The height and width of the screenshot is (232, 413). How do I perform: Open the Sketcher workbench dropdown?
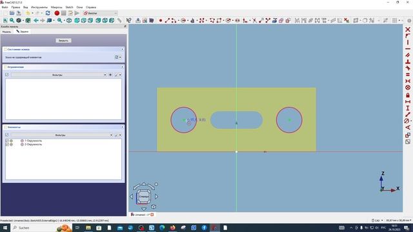(x=100, y=13)
